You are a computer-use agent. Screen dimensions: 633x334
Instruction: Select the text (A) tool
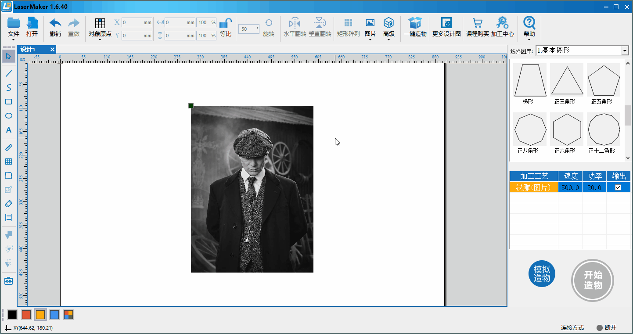click(x=9, y=130)
